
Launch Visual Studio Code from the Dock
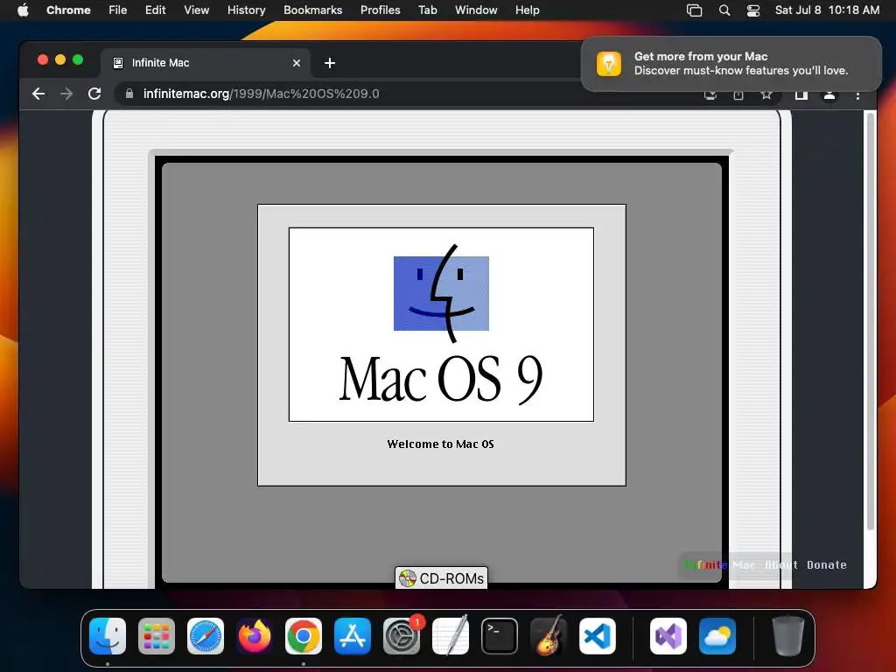pyautogui.click(x=598, y=636)
